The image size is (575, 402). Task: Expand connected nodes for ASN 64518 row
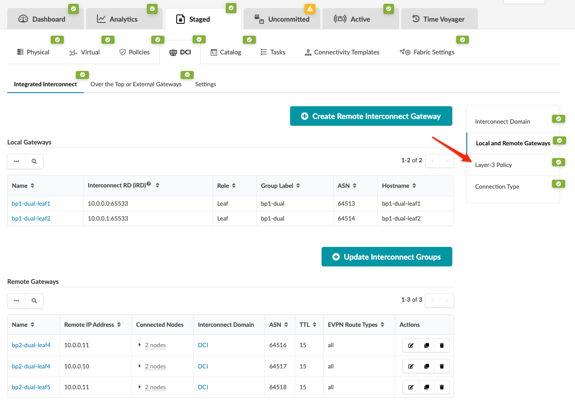(140, 387)
